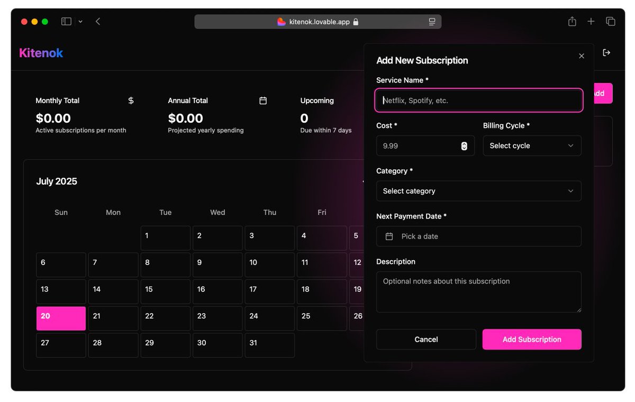The width and height of the screenshot is (635, 402).
Task: Focus the Service Name input field
Action: point(479,100)
